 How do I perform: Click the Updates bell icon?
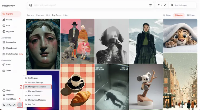(4, 95)
